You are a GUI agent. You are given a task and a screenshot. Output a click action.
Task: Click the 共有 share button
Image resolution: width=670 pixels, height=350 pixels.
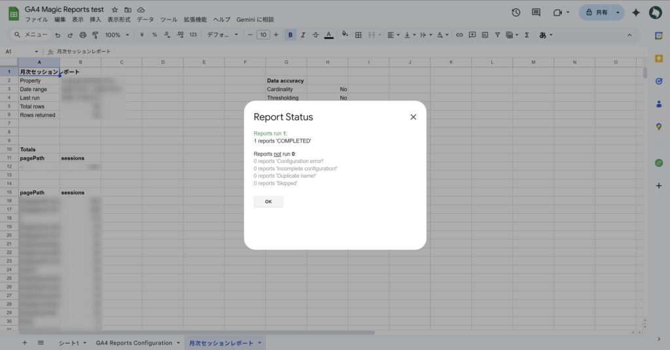(597, 12)
